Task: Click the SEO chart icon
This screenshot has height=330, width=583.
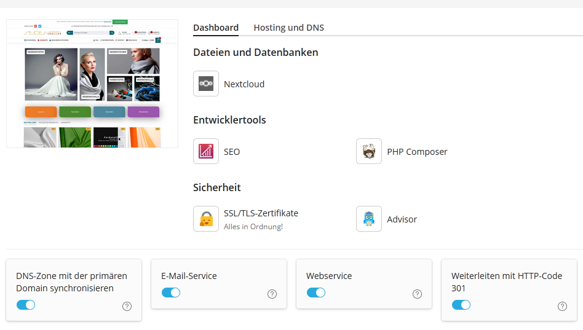Action: coord(206,151)
